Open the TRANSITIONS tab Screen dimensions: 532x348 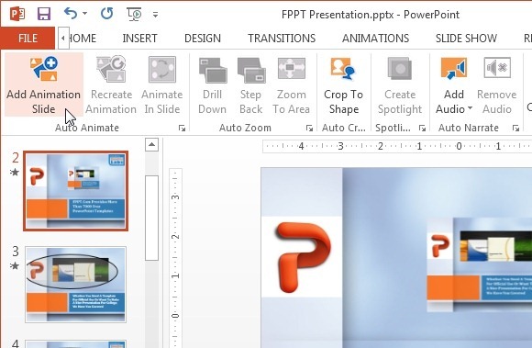tap(282, 38)
